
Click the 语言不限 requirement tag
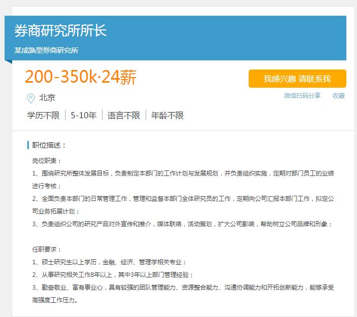tap(124, 115)
